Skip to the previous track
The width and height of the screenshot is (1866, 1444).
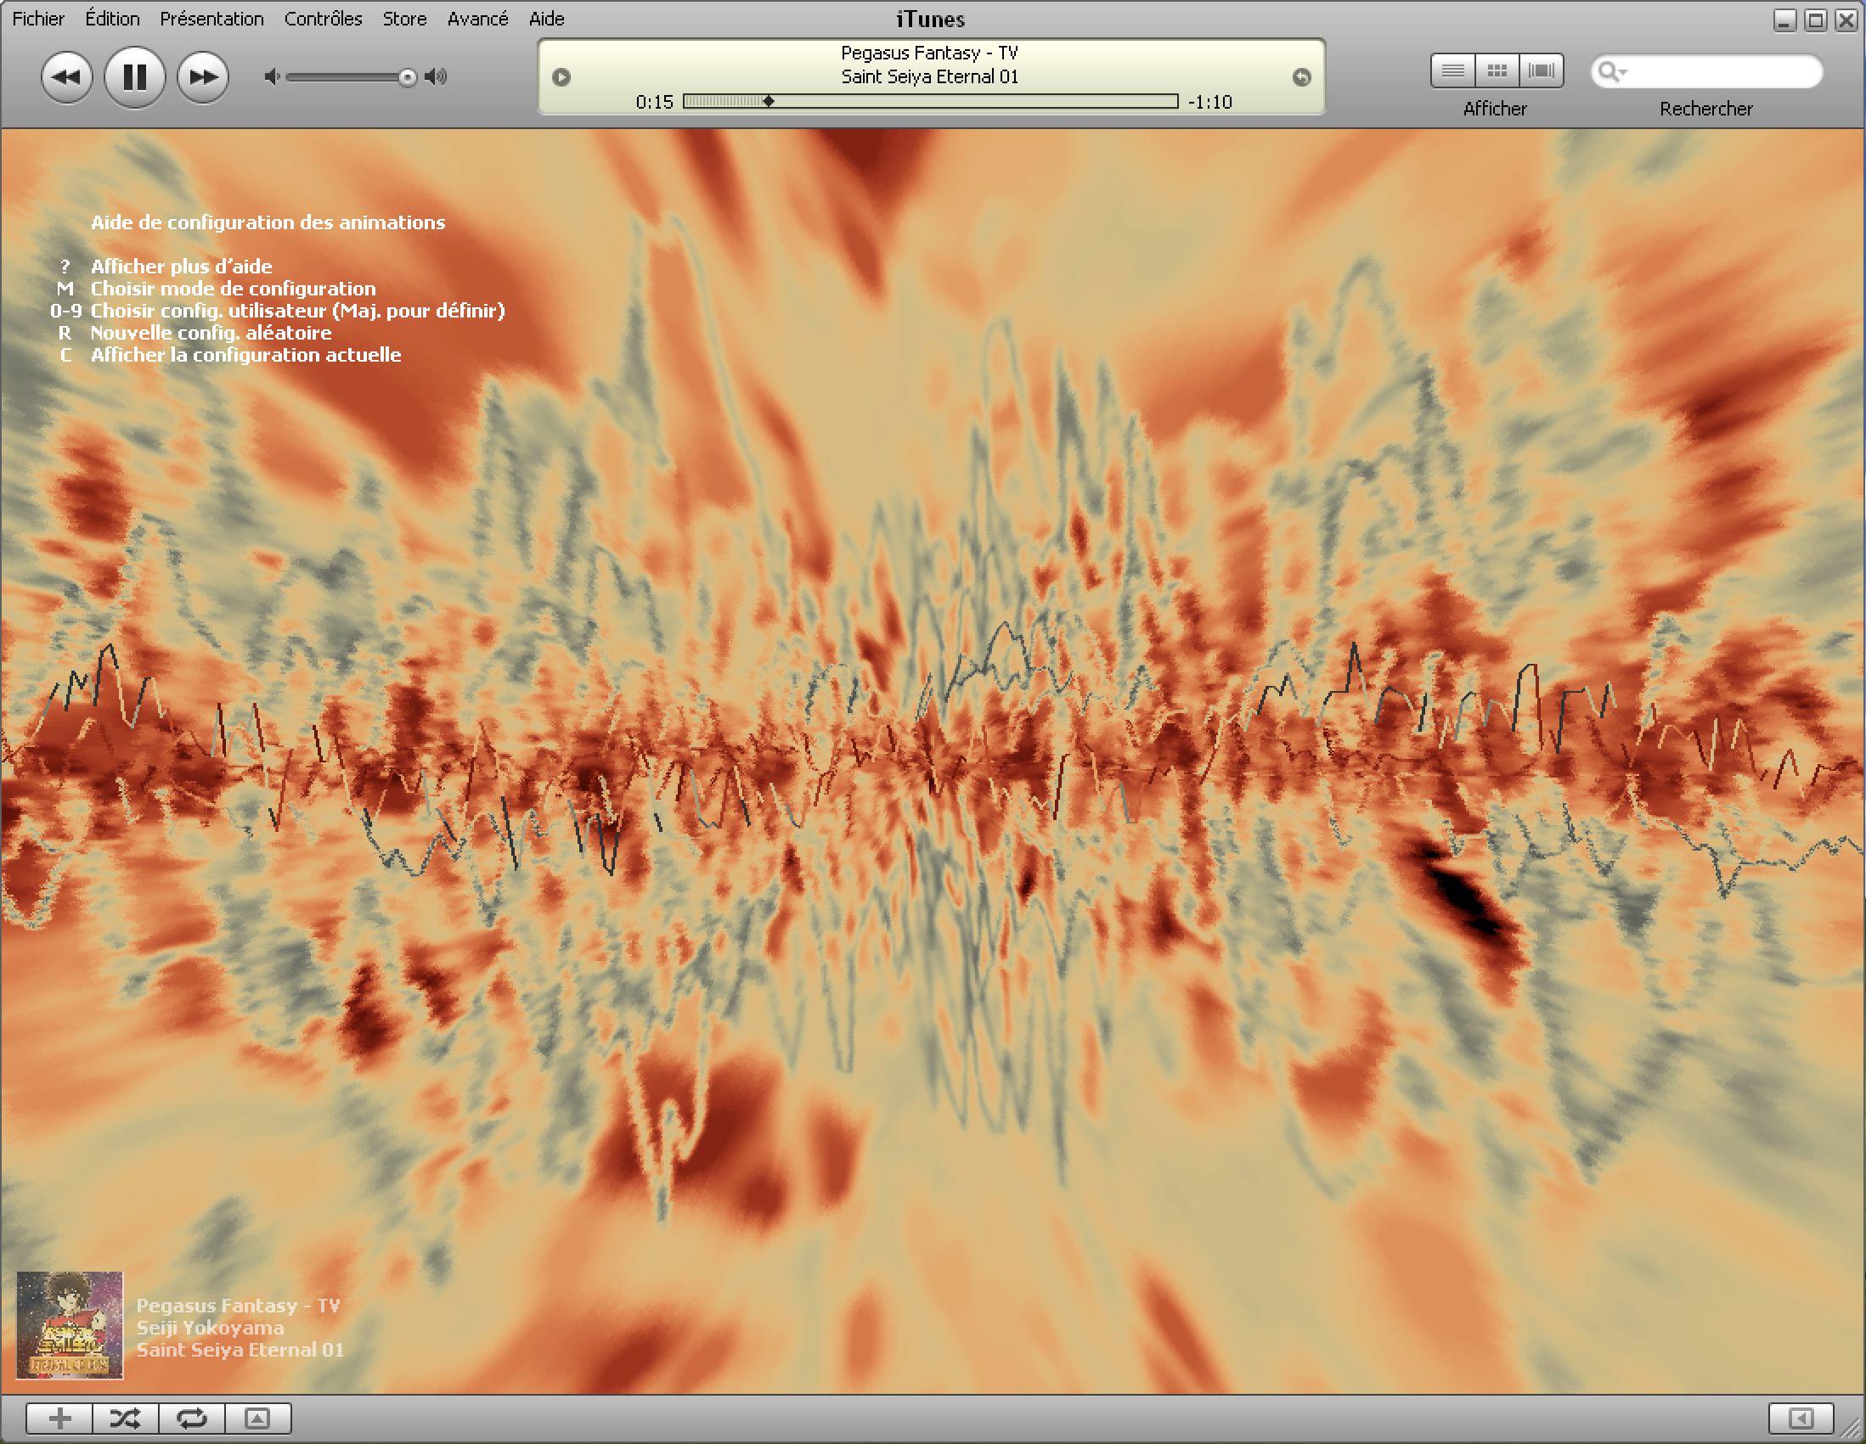pyautogui.click(x=65, y=77)
